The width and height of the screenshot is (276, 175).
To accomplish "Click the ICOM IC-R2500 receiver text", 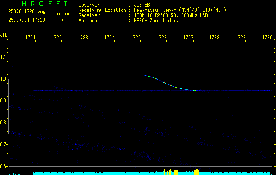I will (x=171, y=15).
